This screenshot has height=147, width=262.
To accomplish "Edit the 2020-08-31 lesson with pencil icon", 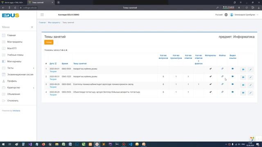I will [251, 77].
